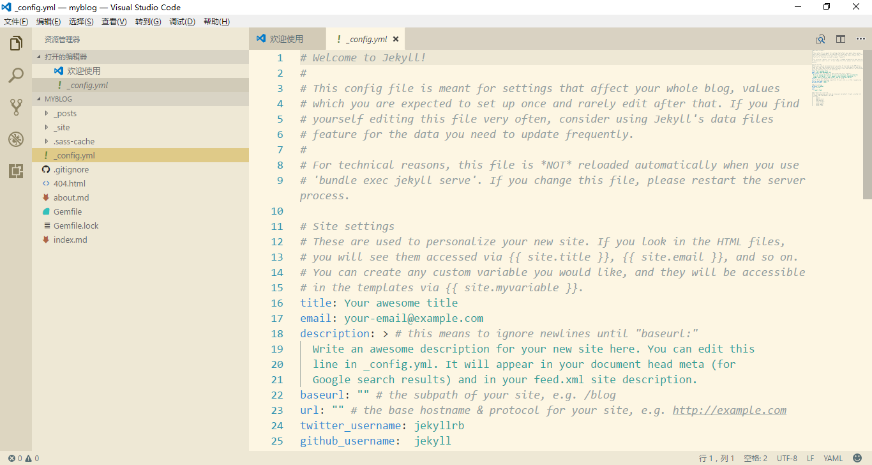The width and height of the screenshot is (872, 465).
Task: Click the markdown icon beside index.md
Action: [x=46, y=240]
